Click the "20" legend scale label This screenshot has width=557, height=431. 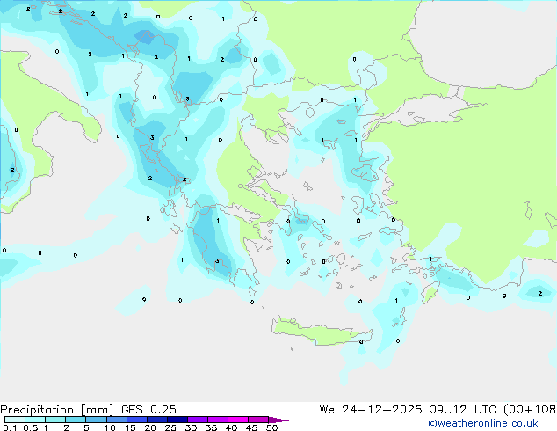coord(150,427)
